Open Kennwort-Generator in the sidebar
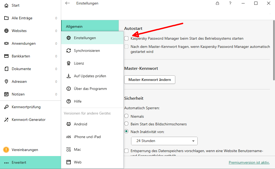Screen dimensions: 275x169 [31, 120]
